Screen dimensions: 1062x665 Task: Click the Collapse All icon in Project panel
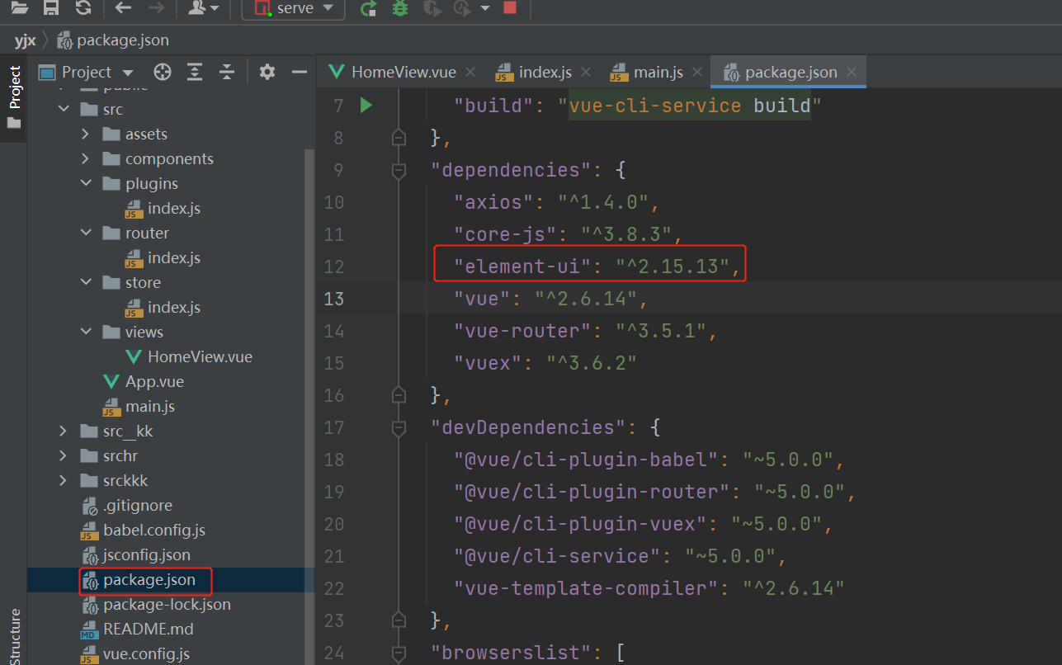tap(227, 72)
